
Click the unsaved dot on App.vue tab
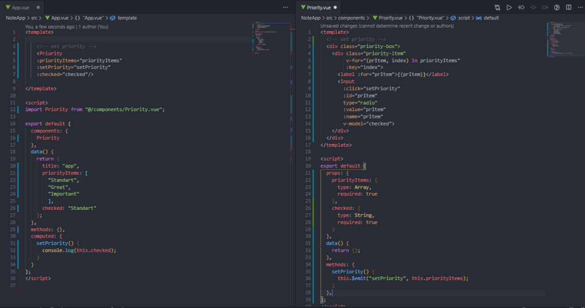coord(37,7)
